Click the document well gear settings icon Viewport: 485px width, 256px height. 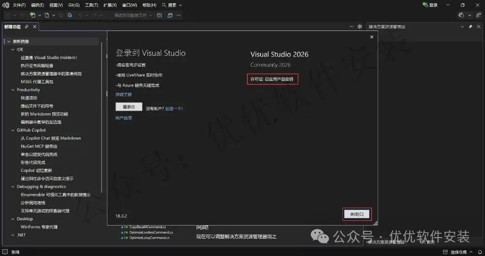(360, 27)
